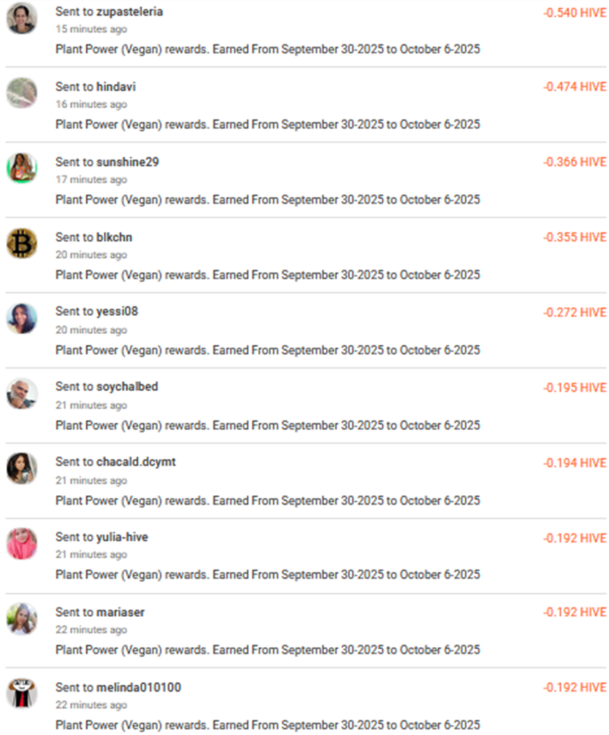609x735 pixels.
Task: Click sunshine29's profile avatar
Action: (x=22, y=168)
